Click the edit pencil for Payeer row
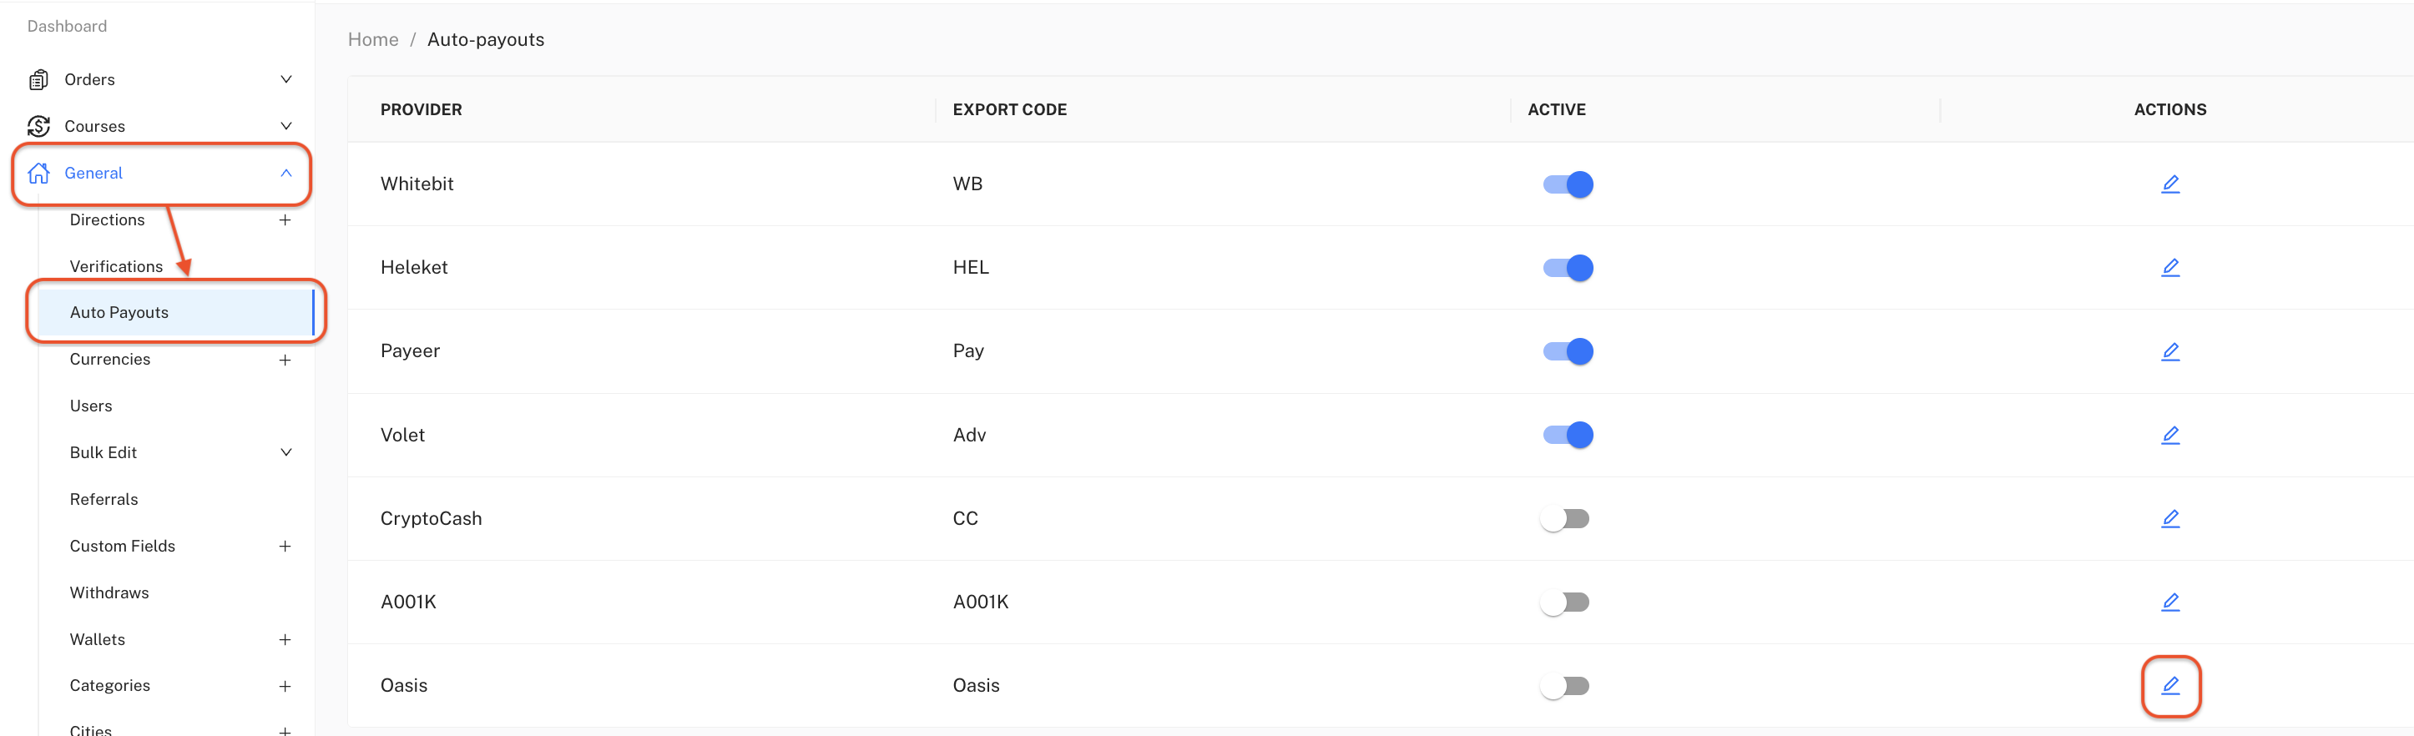Viewport: 2414px width, 736px height. 2169,351
